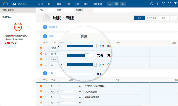Click orange add icon on plan row 3
This screenshot has width=178, height=106.
[41, 97]
